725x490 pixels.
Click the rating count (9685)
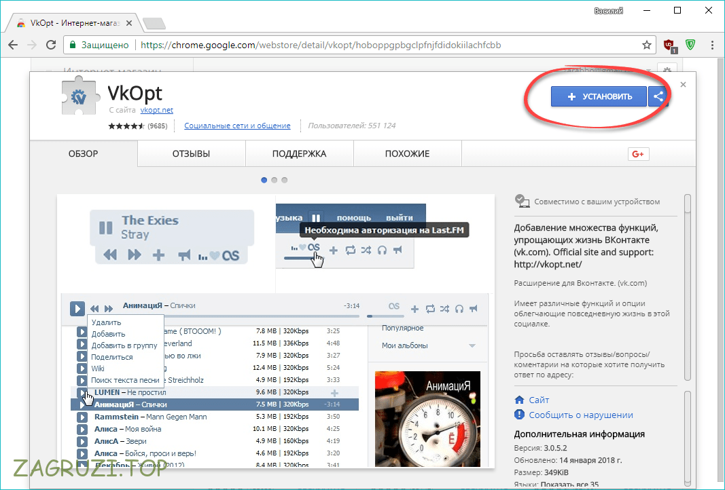[157, 126]
